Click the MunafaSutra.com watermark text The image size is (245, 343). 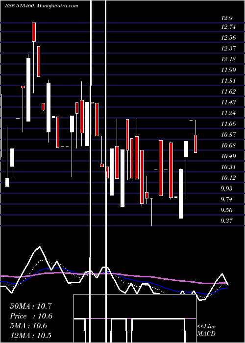[x=57, y=6]
